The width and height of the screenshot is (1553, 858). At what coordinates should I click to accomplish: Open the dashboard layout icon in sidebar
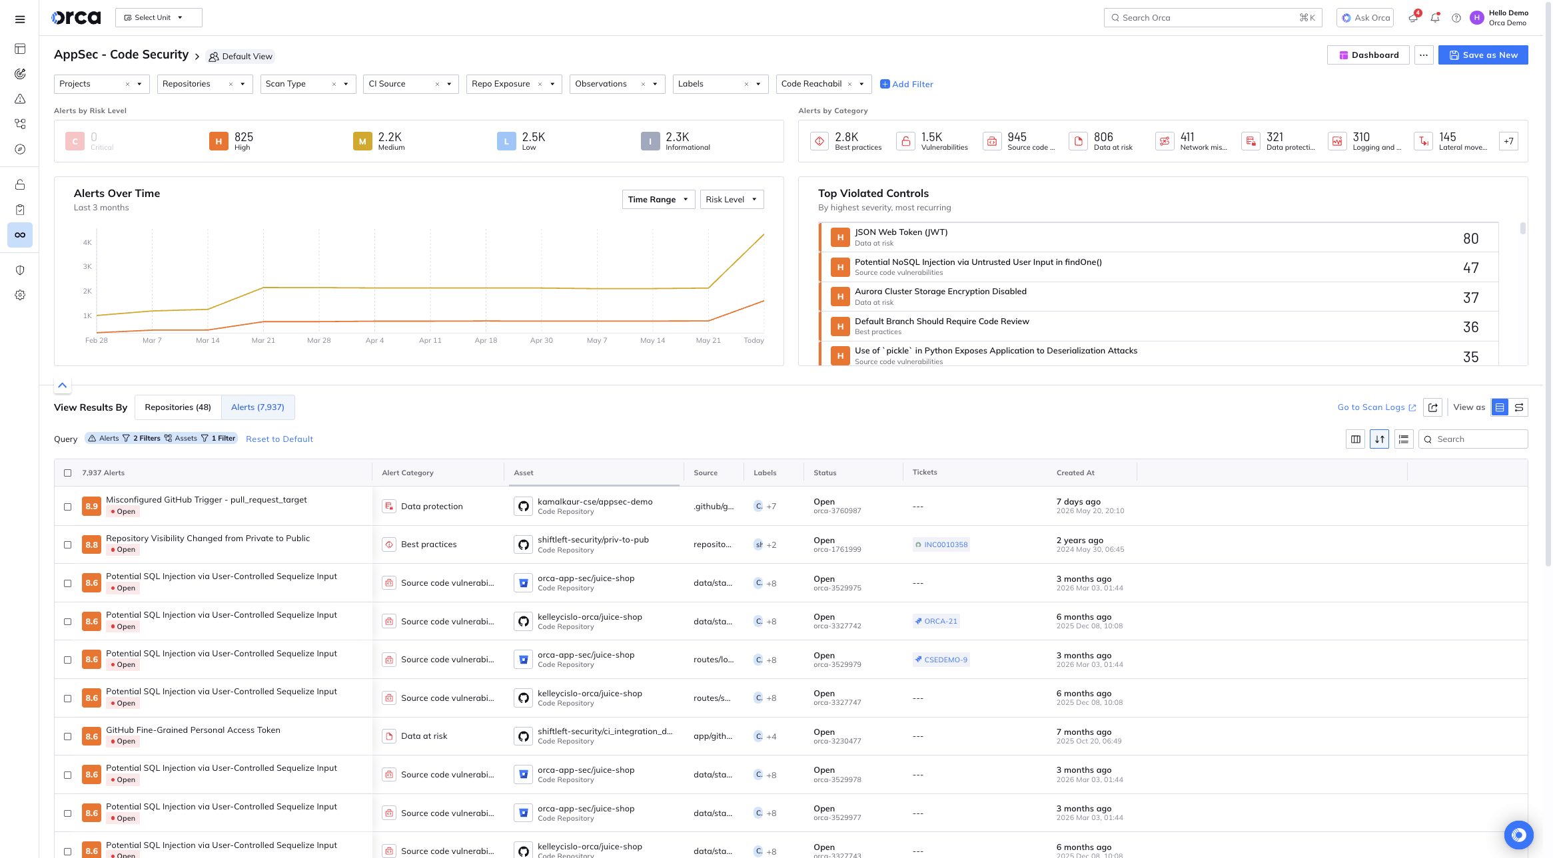(x=20, y=49)
